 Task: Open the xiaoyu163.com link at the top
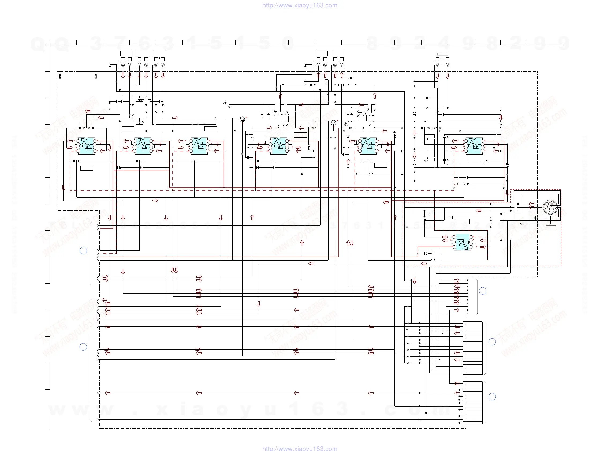tap(300, 5)
